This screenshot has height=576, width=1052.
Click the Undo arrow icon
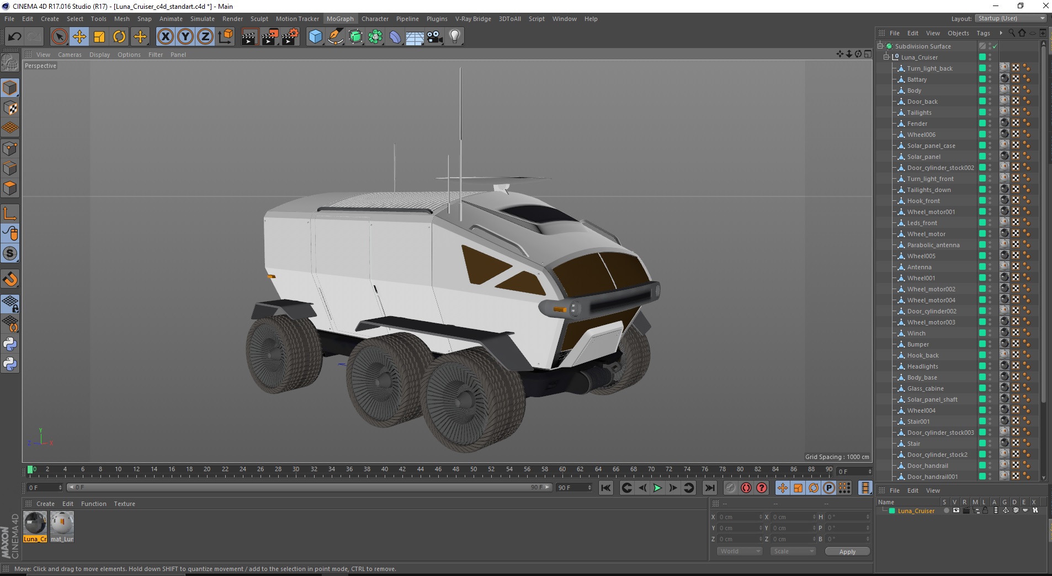[14, 37]
